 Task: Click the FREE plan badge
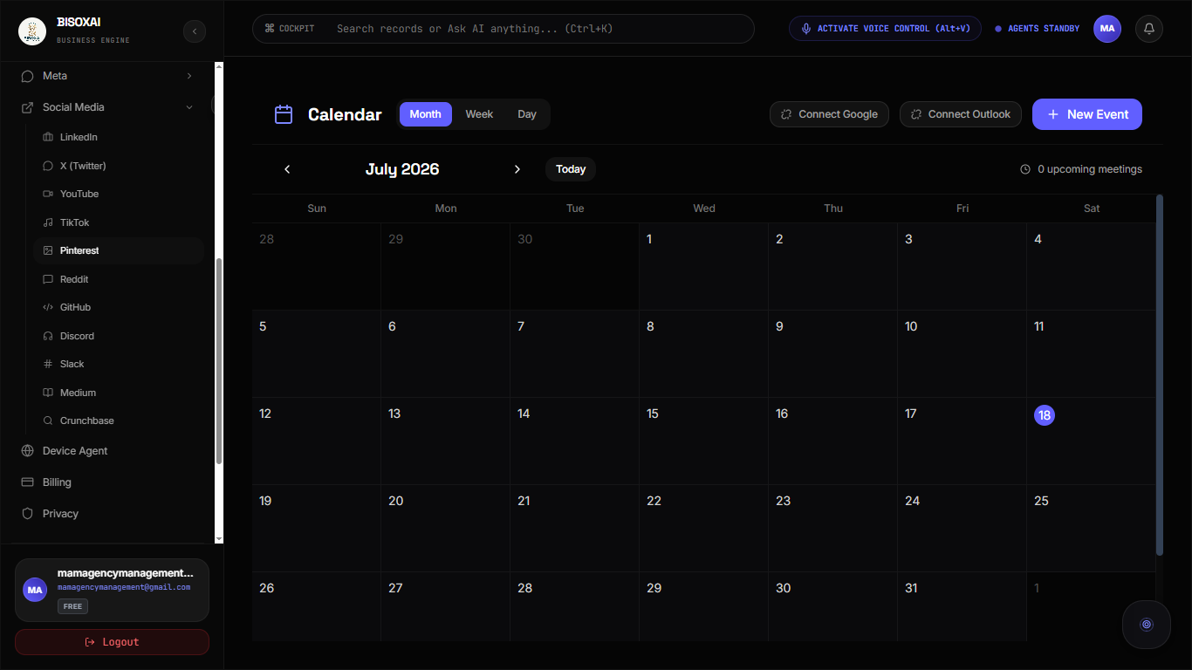tap(72, 606)
